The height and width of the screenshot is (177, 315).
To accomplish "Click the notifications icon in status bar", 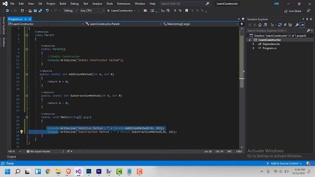I will click(x=308, y=163).
